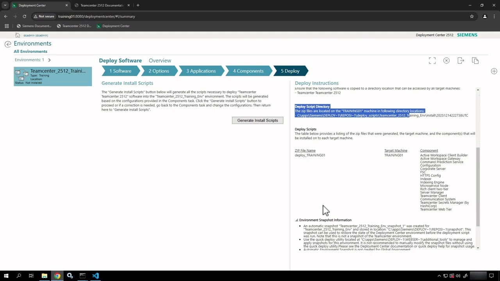
Task: Bookmark this page with star icon
Action: [x=472, y=16]
